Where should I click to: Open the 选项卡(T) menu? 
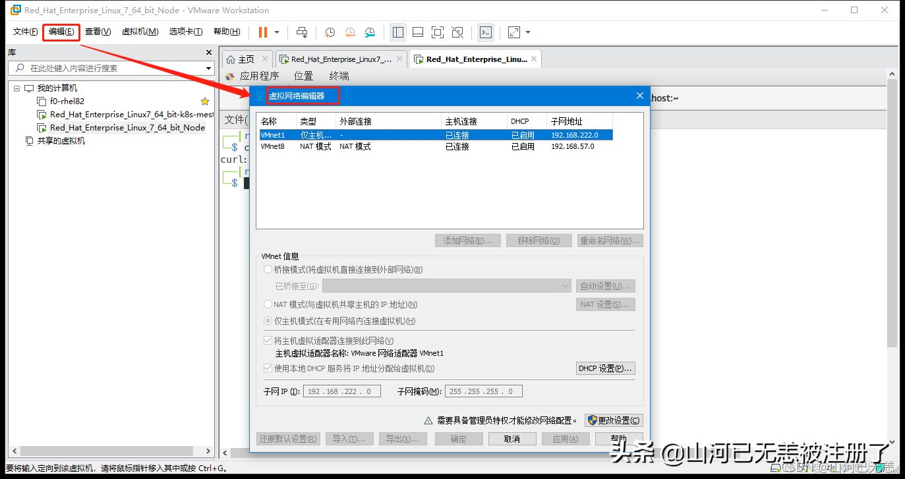coord(186,32)
